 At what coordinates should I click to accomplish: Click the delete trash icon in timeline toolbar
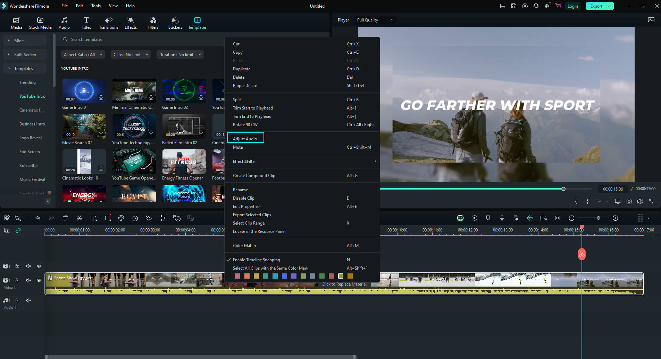coord(66,218)
